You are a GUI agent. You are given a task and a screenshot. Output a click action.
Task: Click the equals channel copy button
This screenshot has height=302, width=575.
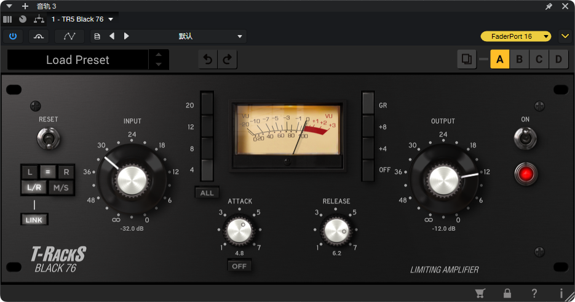point(48,172)
